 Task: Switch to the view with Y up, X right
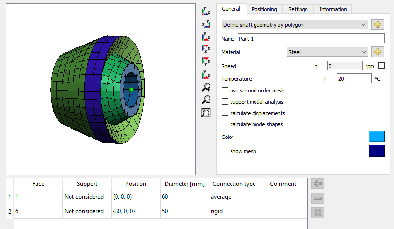point(206,75)
